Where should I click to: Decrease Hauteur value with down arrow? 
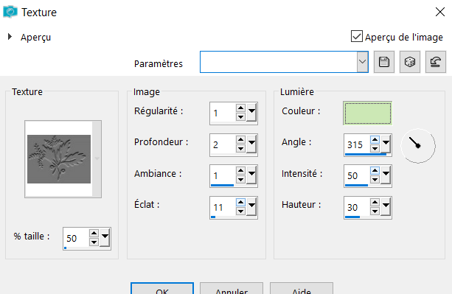pos(375,211)
